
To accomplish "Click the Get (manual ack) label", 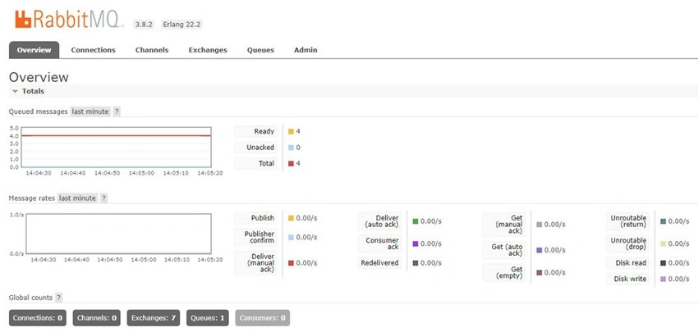I will click(504, 225).
